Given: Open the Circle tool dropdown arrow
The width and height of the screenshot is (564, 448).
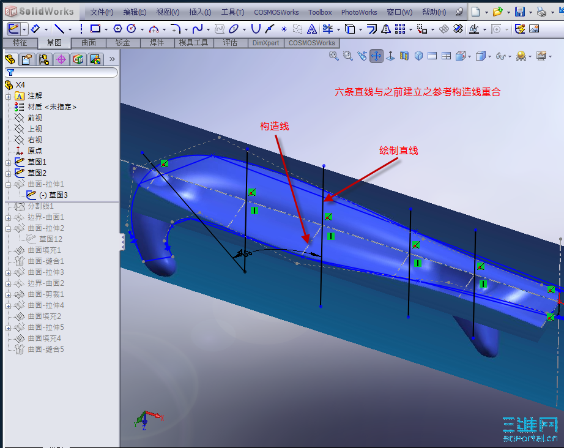Looking at the screenshot, I should 142,29.
